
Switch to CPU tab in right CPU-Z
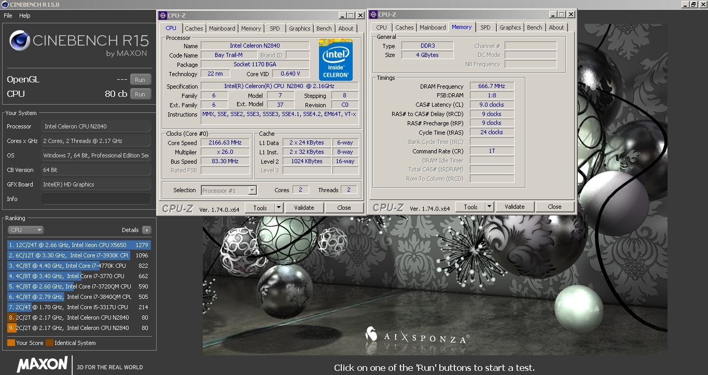(x=382, y=27)
